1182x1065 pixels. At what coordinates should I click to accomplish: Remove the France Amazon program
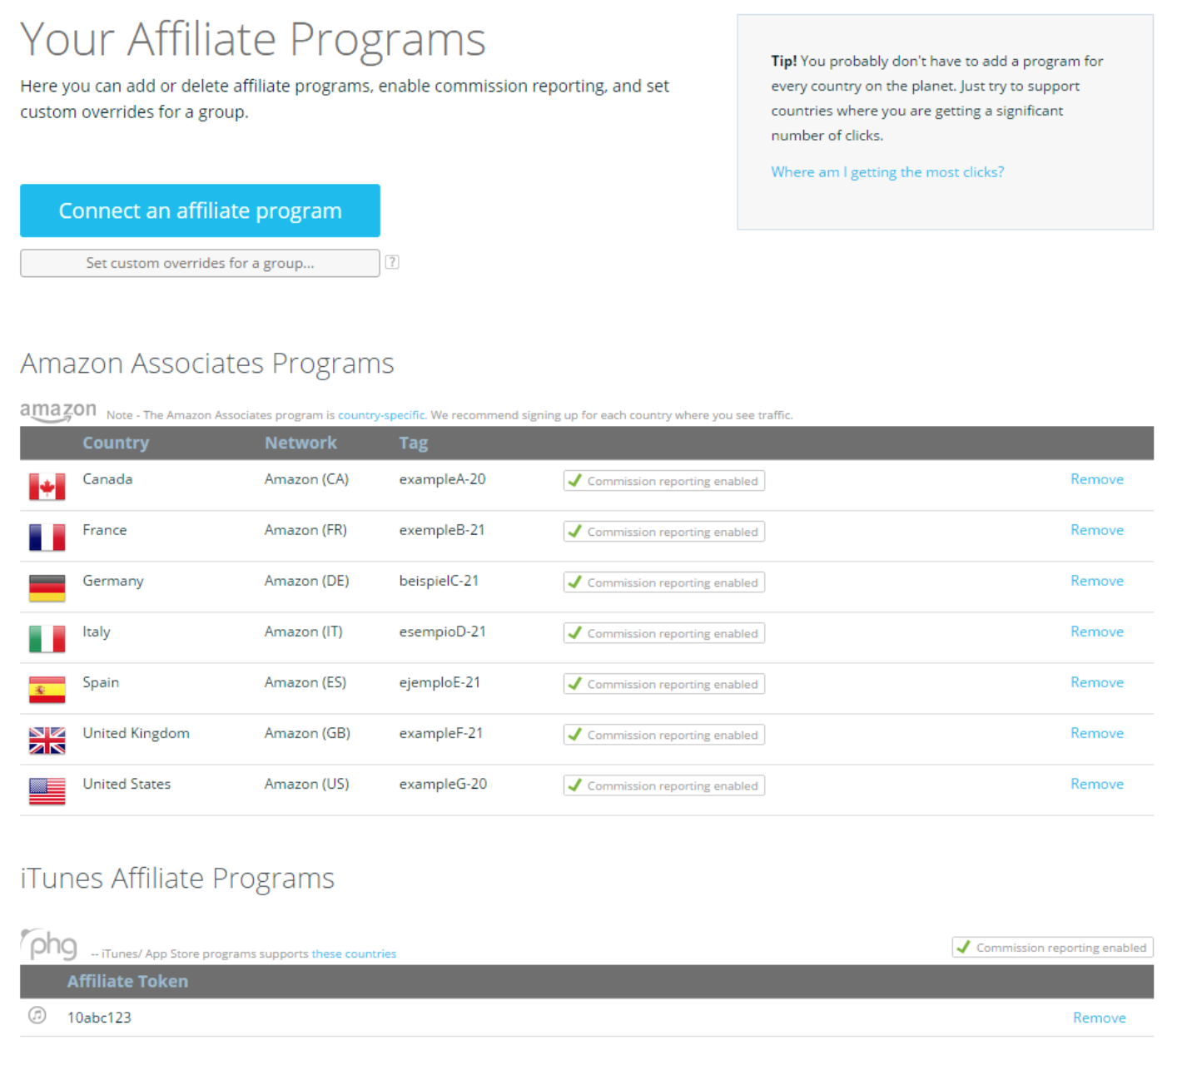[x=1097, y=530]
